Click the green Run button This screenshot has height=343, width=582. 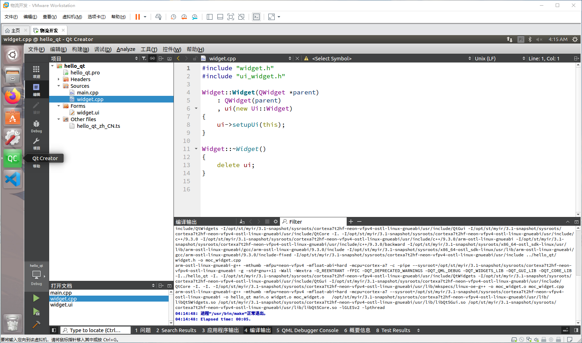[x=36, y=298]
